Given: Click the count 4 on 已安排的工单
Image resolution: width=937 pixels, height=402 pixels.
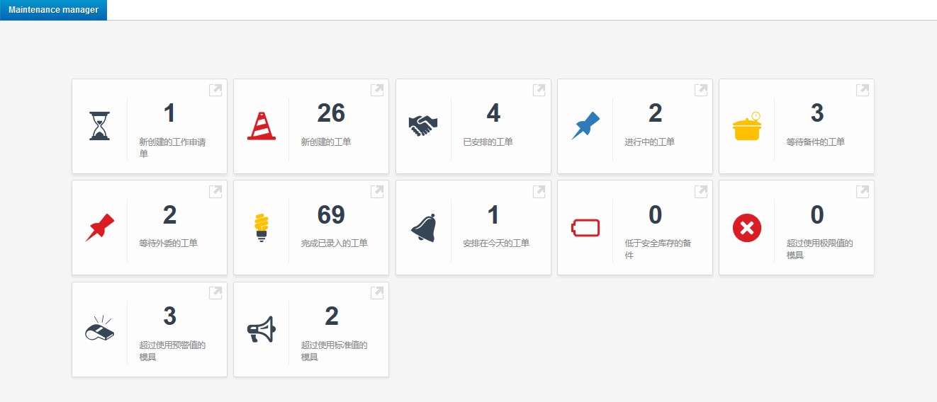Looking at the screenshot, I should (x=493, y=113).
